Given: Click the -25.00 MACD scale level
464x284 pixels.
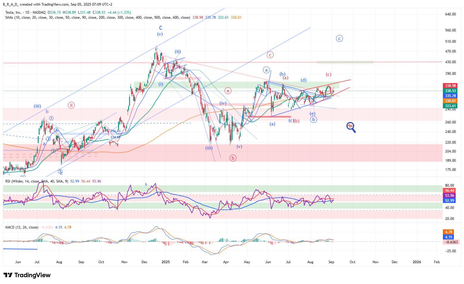Looking at the screenshot, I should coord(450,251).
